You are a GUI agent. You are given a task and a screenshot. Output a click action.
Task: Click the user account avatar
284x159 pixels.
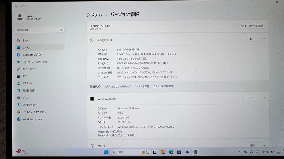pos(20,17)
